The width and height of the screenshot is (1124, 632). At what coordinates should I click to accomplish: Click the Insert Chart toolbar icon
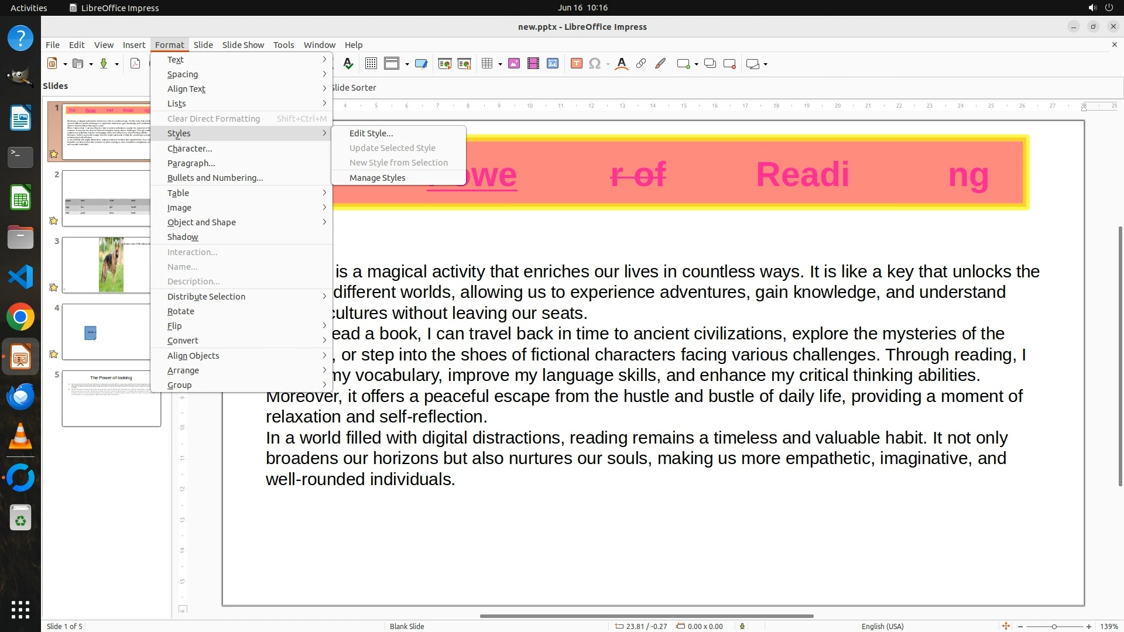[x=552, y=64]
